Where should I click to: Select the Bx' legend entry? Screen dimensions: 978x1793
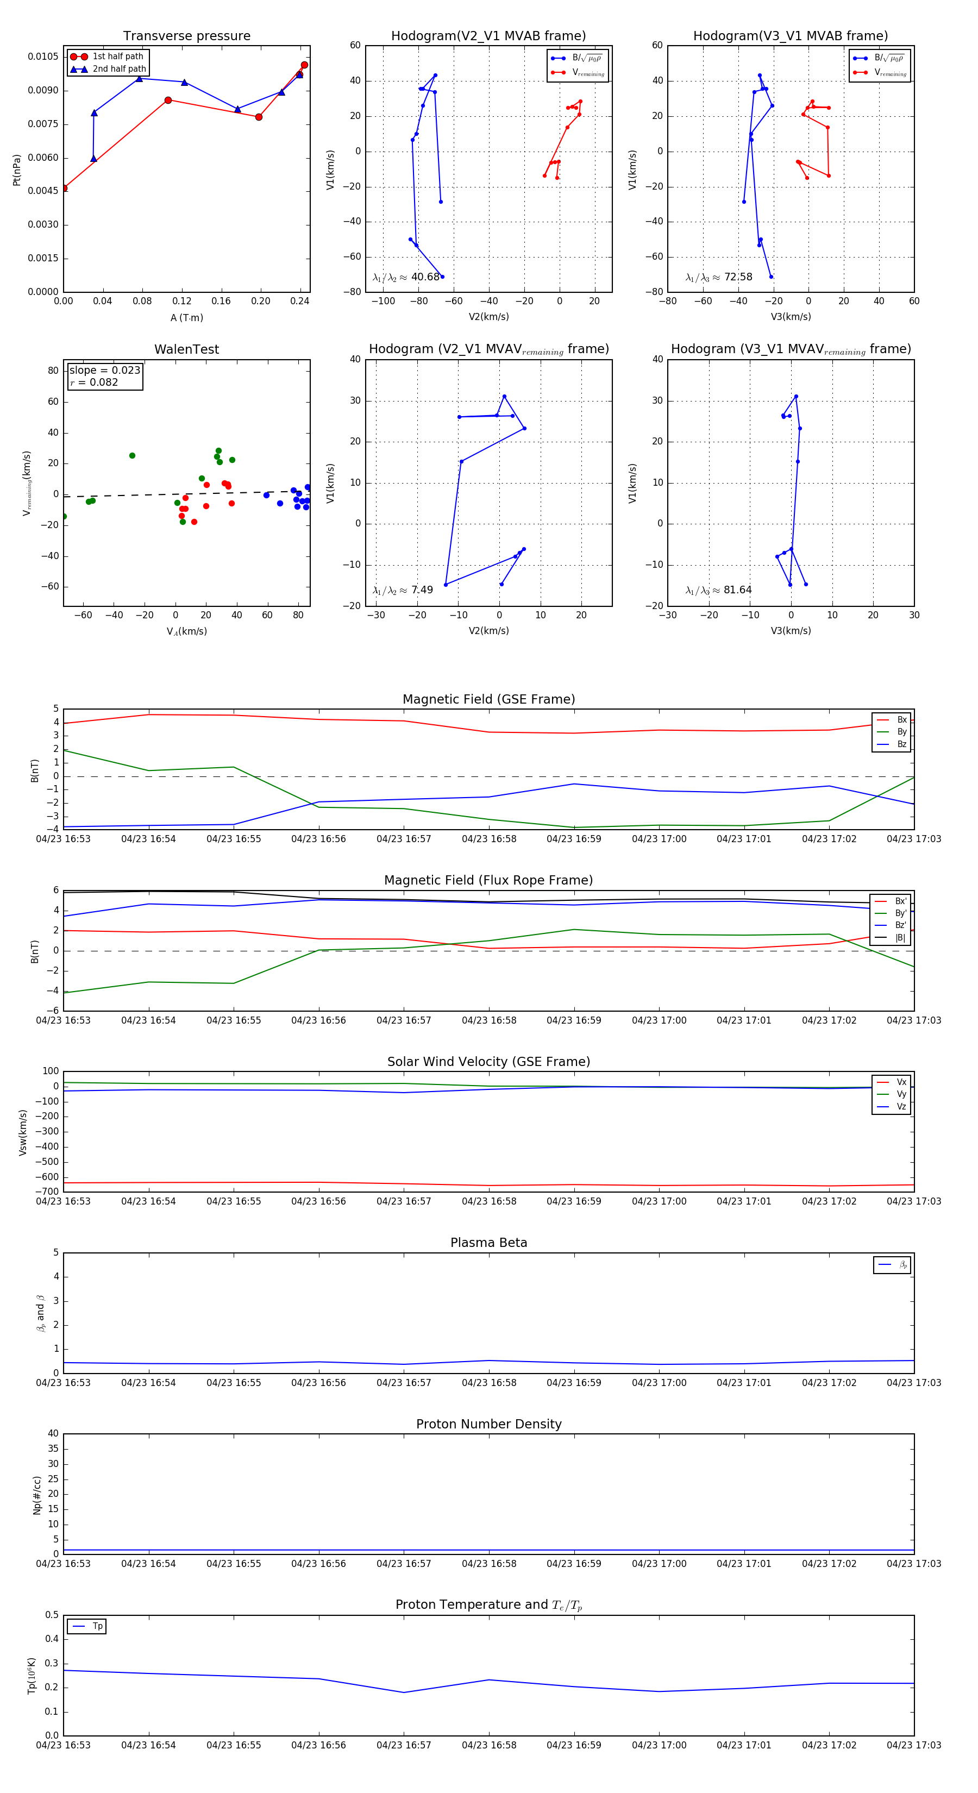tap(891, 901)
